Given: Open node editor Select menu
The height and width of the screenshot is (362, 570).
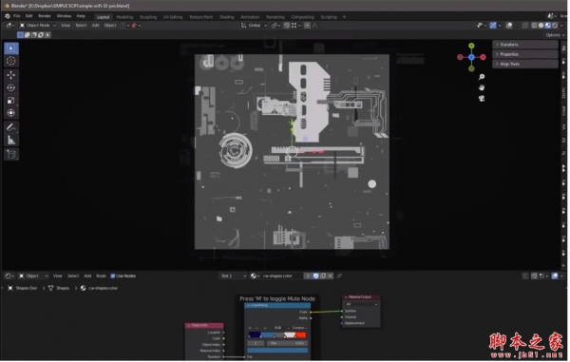Looking at the screenshot, I should tap(73, 276).
